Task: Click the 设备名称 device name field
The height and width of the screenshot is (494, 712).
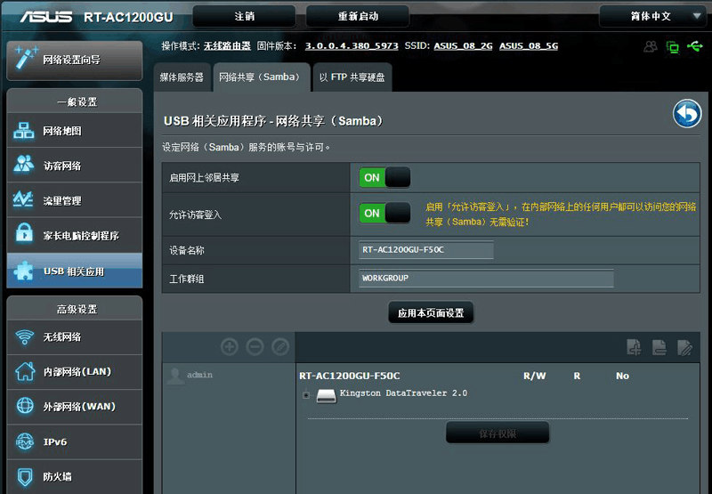Action: (x=426, y=250)
